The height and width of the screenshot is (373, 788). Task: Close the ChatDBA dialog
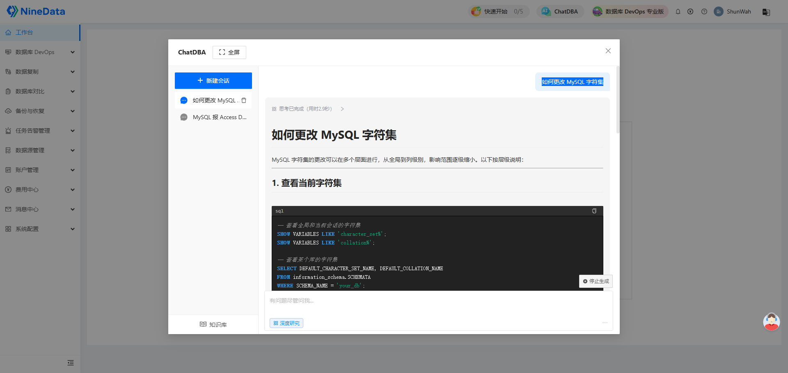coord(608,51)
